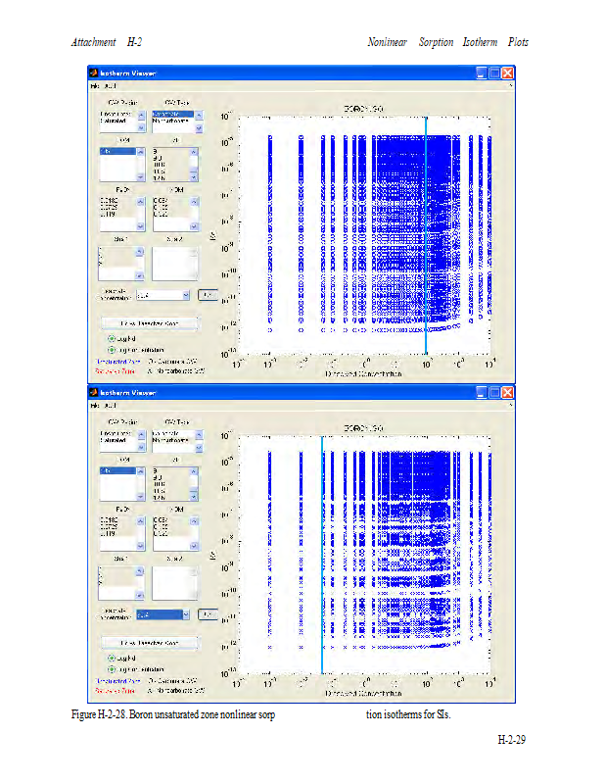Viewport: 605px width, 784px height.
Task: Close the top Isotherm Viewer window
Action: 508,73
